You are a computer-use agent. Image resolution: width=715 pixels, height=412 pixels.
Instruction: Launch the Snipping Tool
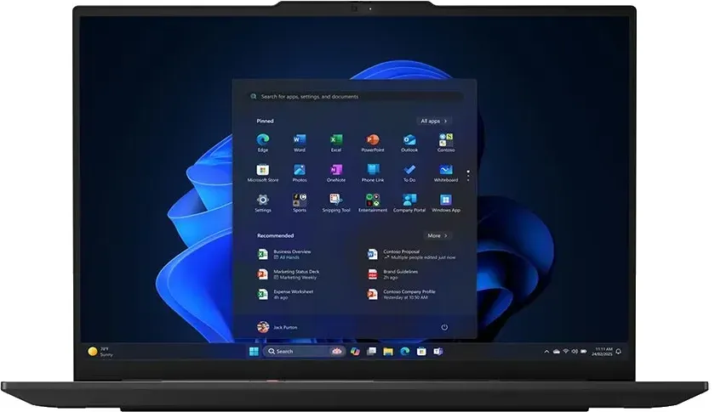pyautogui.click(x=336, y=203)
